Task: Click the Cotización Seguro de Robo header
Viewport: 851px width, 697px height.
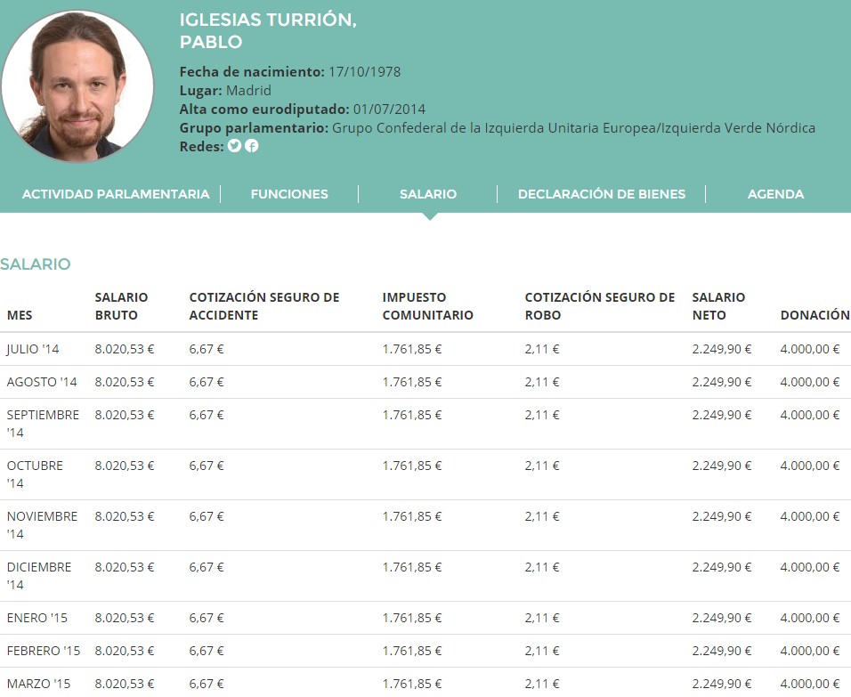Action: [x=600, y=306]
